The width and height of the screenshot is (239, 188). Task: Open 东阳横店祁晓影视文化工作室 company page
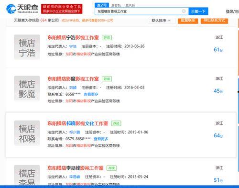pyautogui.click(x=77, y=123)
